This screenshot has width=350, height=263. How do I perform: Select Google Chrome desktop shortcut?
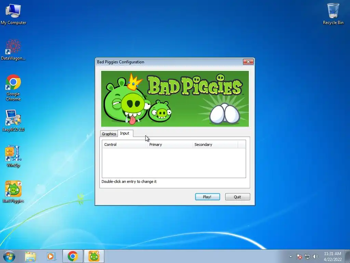point(13,88)
